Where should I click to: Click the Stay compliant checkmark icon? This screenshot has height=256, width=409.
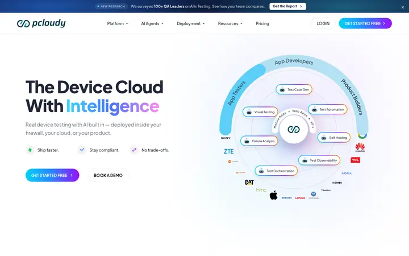pyautogui.click(x=82, y=150)
